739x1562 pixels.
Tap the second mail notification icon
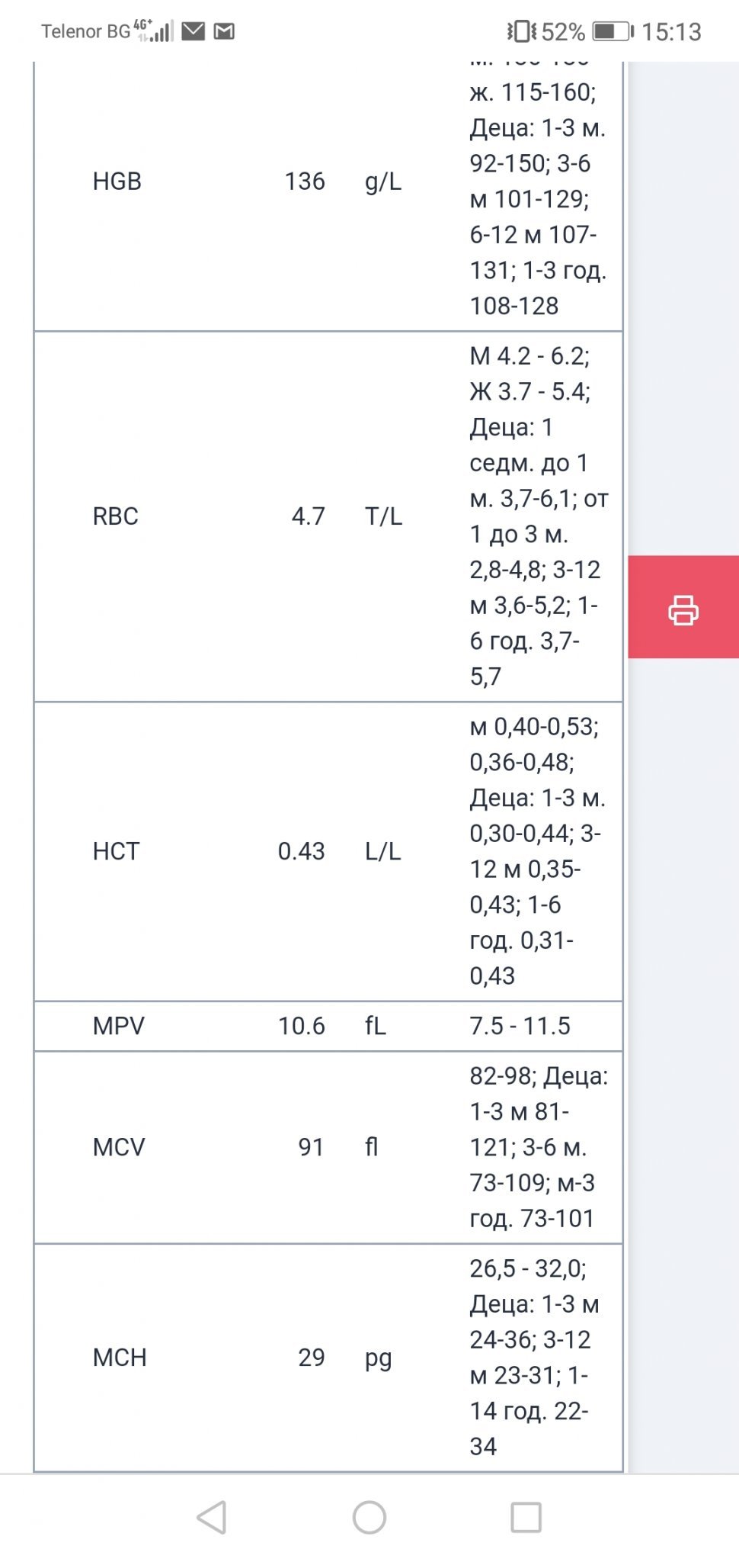[x=224, y=31]
